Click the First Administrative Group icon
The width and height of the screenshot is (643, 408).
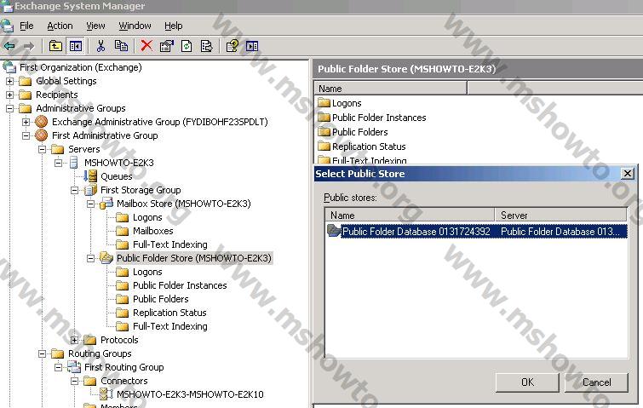click(42, 135)
